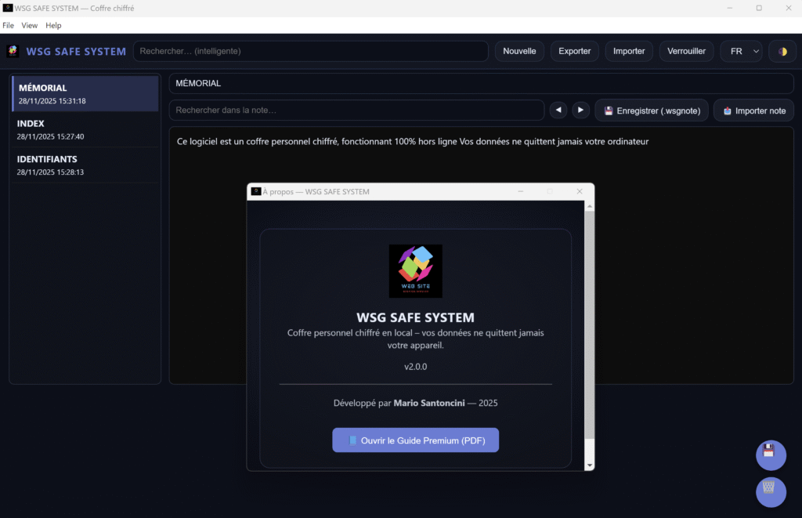Click the WSG SAFE SYSTEM logo in the header
This screenshot has width=802, height=518.
[13, 51]
